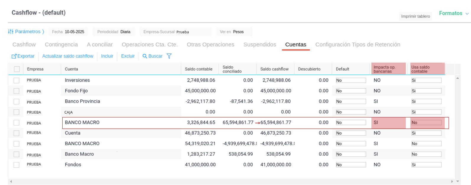
Task: Click Actualizar saldo cashflow
Action: 68,56
